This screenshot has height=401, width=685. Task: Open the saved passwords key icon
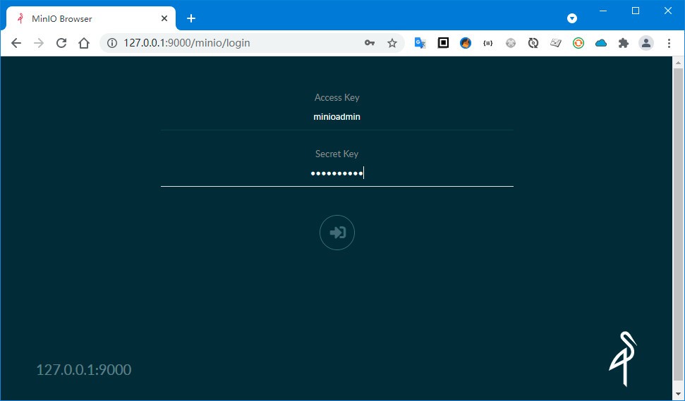pyautogui.click(x=370, y=43)
